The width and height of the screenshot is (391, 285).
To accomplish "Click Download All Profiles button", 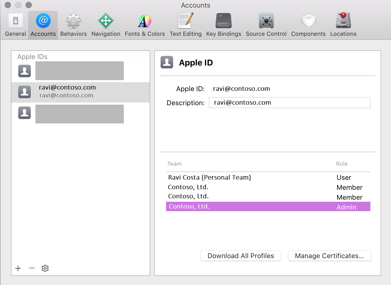I will pos(241,256).
